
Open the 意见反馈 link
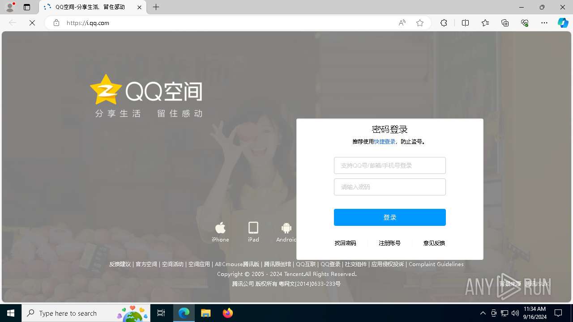[x=434, y=243]
